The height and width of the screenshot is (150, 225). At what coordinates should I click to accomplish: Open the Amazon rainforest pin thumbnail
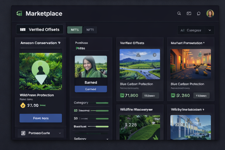41,71
